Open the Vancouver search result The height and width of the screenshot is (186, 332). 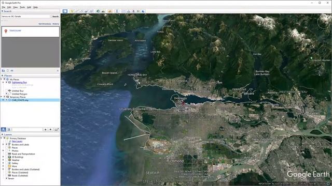pos(15,30)
